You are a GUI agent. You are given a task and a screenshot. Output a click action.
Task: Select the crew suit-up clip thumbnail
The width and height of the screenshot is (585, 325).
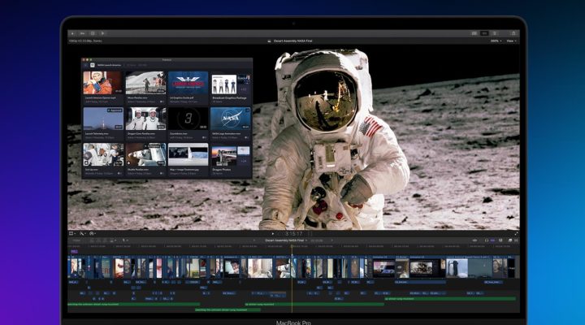point(103,154)
